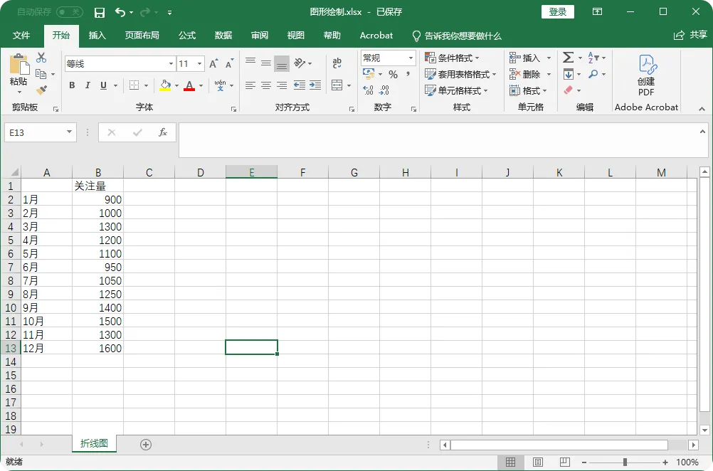713x471 pixels.
Task: Open Format as Table dropdown
Action: coord(460,74)
